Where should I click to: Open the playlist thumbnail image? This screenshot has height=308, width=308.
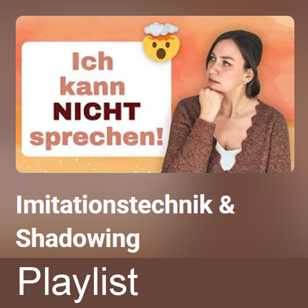[x=155, y=94]
